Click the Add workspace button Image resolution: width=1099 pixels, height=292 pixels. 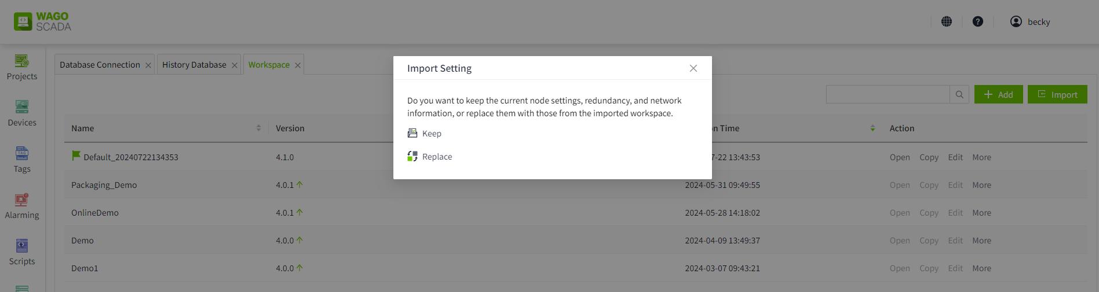pyautogui.click(x=998, y=95)
